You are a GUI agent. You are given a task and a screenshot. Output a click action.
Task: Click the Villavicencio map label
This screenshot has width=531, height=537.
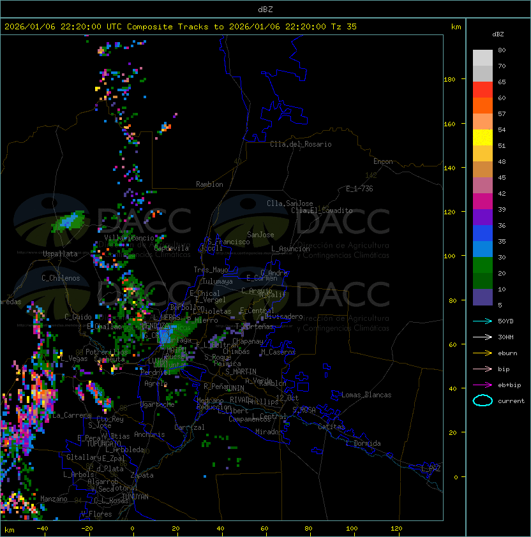[129, 238]
